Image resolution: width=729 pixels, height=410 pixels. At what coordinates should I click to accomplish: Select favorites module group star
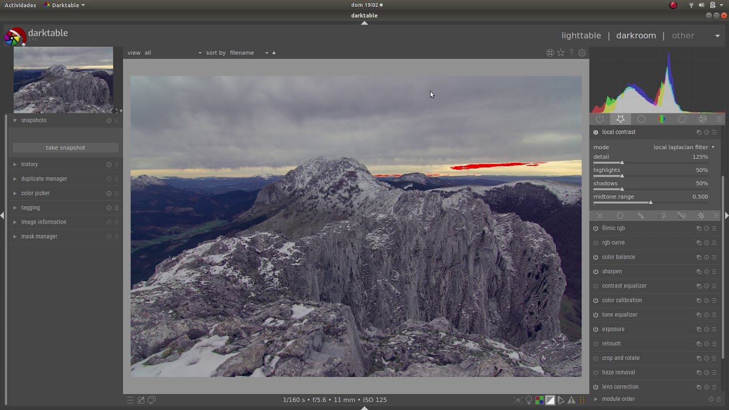pos(620,119)
